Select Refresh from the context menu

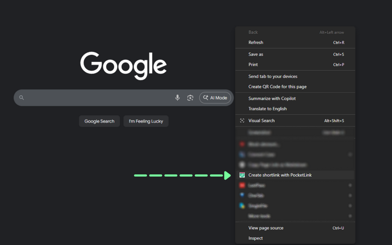click(x=295, y=43)
